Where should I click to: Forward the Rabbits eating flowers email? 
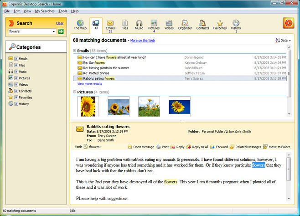[218, 147]
